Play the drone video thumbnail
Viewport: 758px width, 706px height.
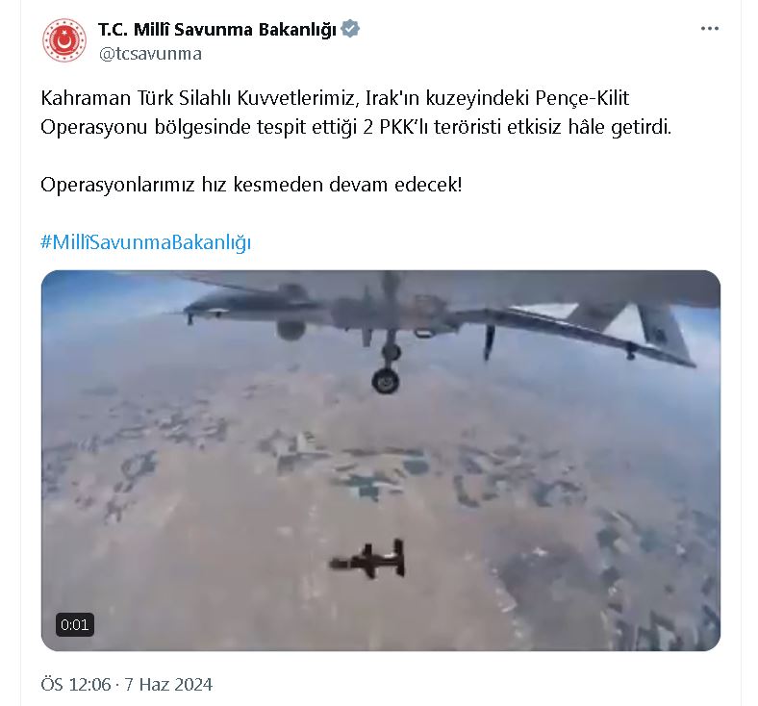pyautogui.click(x=381, y=460)
